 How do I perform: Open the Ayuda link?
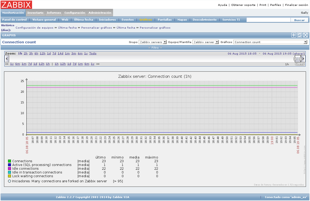222,5
